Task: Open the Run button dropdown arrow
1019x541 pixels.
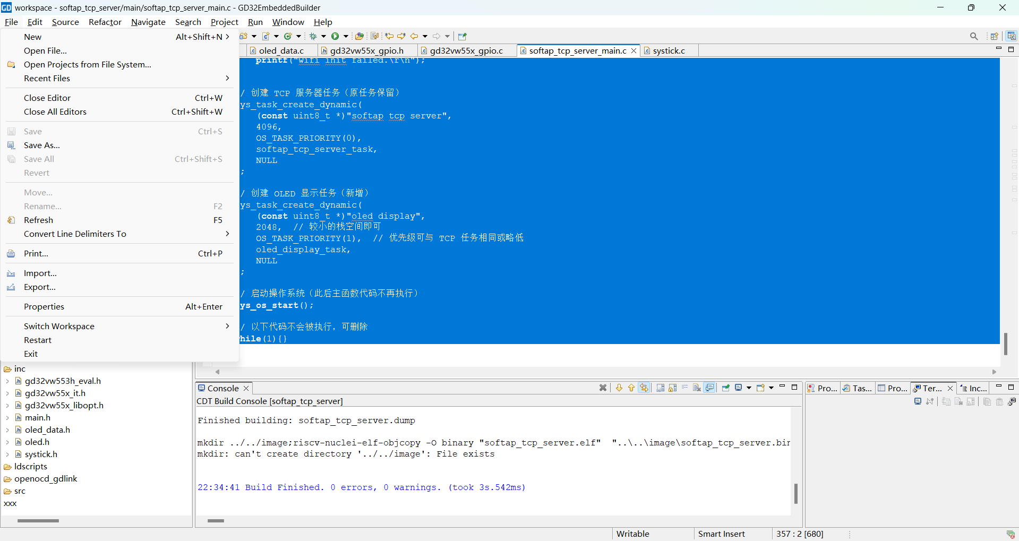Action: coord(346,36)
